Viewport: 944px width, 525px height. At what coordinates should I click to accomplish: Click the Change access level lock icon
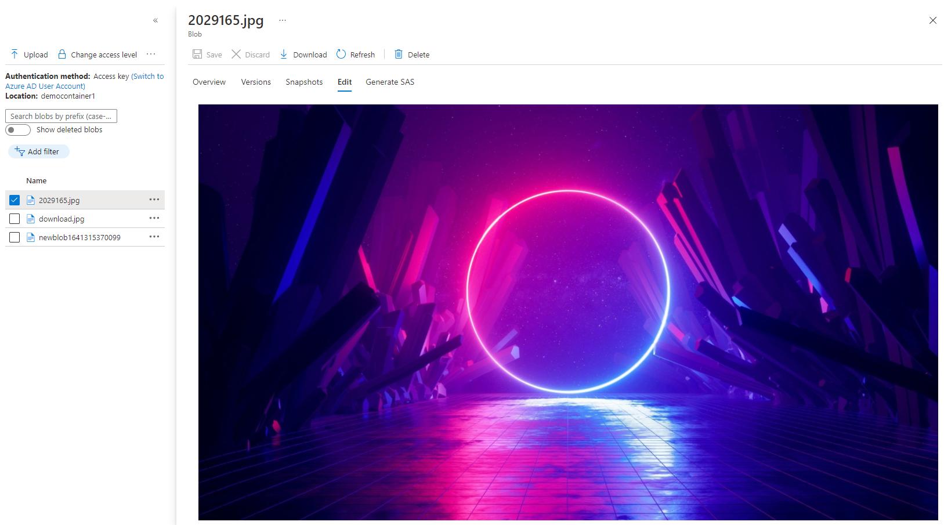point(62,54)
